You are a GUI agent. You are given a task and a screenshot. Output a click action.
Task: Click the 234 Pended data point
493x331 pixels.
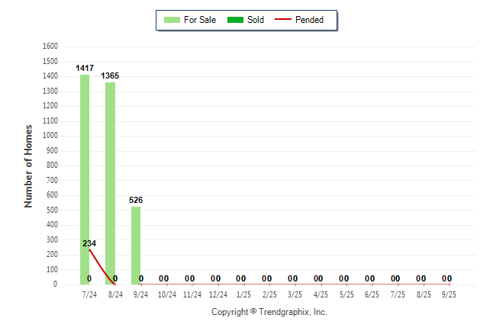tap(89, 249)
